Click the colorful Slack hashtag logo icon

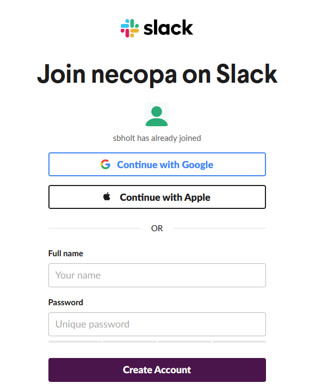[129, 28]
